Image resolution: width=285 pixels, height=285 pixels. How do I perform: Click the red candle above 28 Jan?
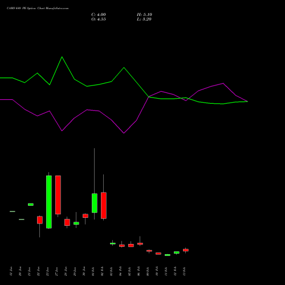(x=67, y=222)
